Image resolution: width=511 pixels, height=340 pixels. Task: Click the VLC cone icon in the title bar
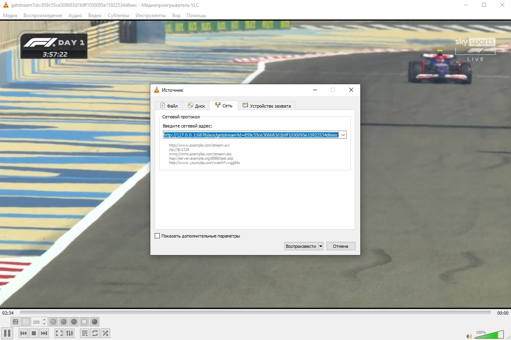6,5
